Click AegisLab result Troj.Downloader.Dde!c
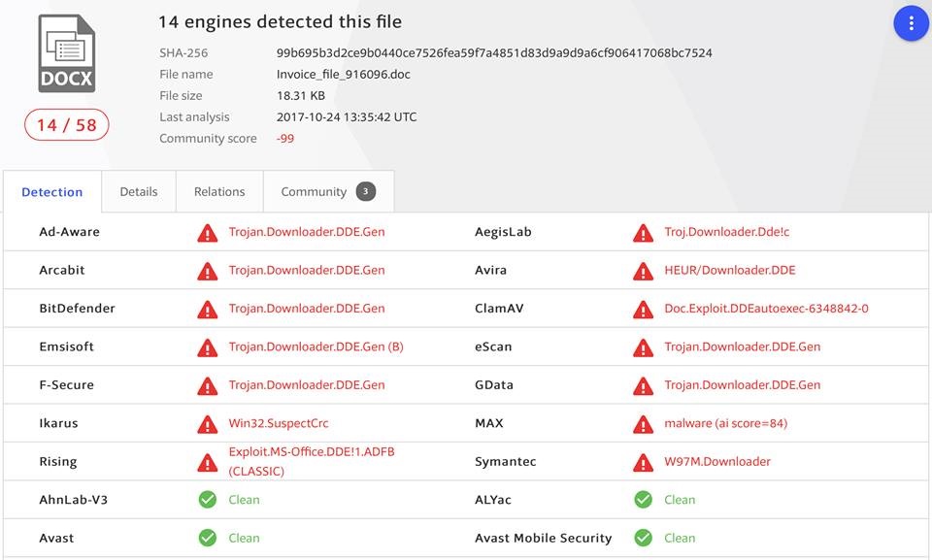The image size is (932, 560). pyautogui.click(x=727, y=232)
